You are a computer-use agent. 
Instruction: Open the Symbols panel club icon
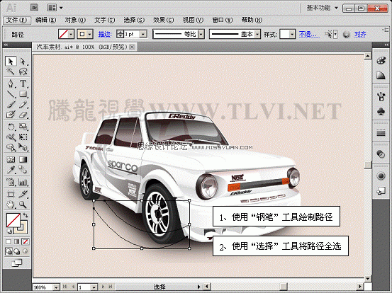[381, 111]
